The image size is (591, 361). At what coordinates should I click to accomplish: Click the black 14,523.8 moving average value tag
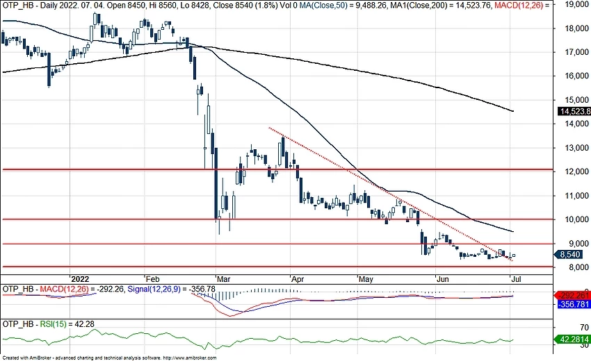[574, 111]
